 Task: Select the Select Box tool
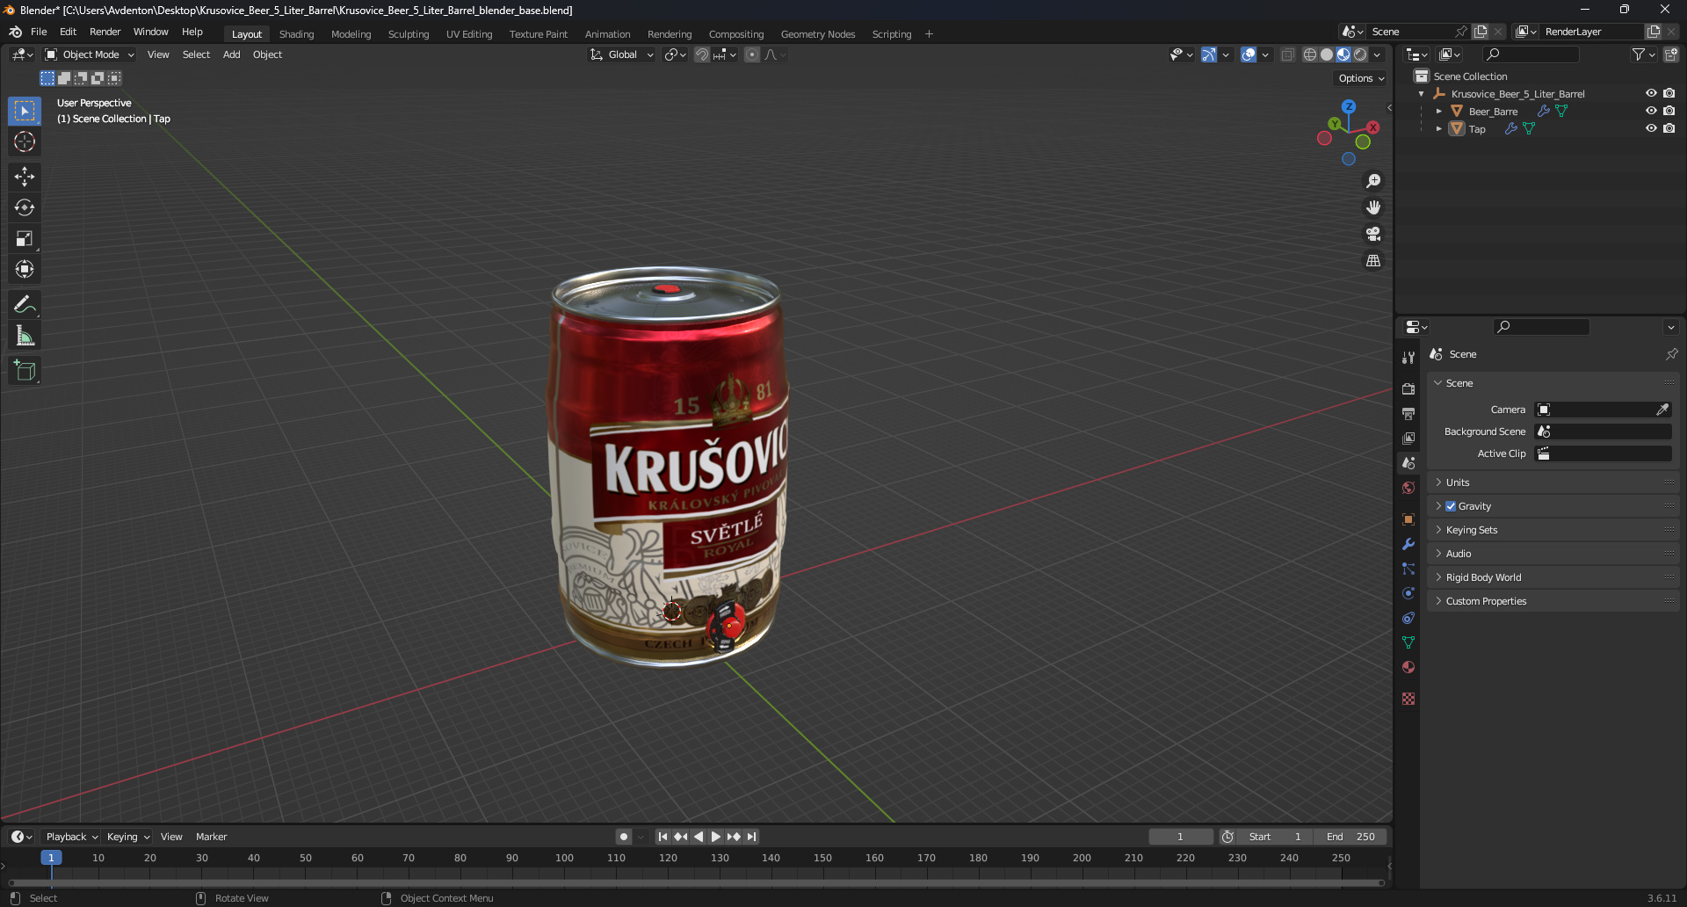coord(25,111)
